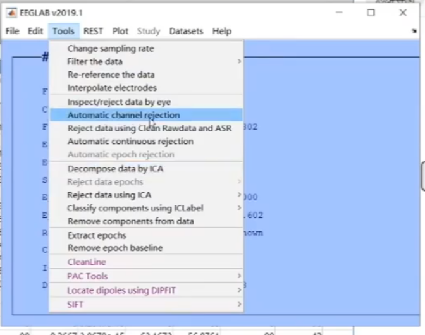This screenshot has width=425, height=335.
Task: Select Decompose data by ICA
Action: pos(116,169)
